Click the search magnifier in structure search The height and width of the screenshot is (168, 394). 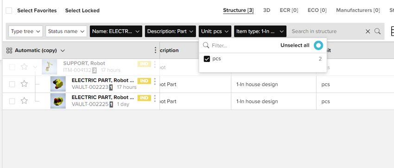click(377, 31)
